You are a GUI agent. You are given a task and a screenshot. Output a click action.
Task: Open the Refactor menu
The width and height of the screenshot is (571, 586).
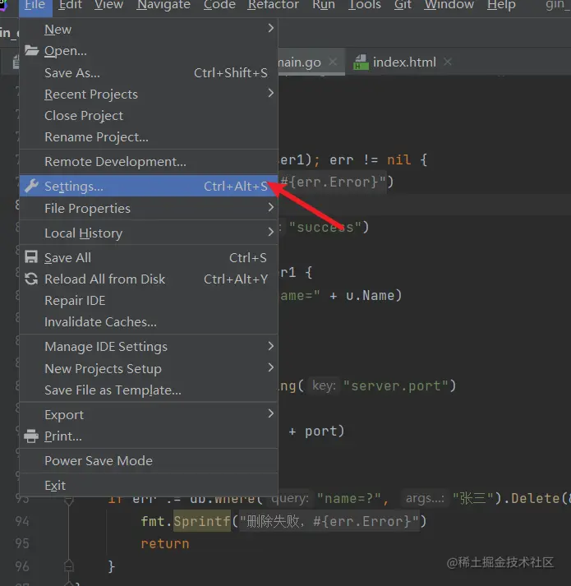(x=273, y=5)
